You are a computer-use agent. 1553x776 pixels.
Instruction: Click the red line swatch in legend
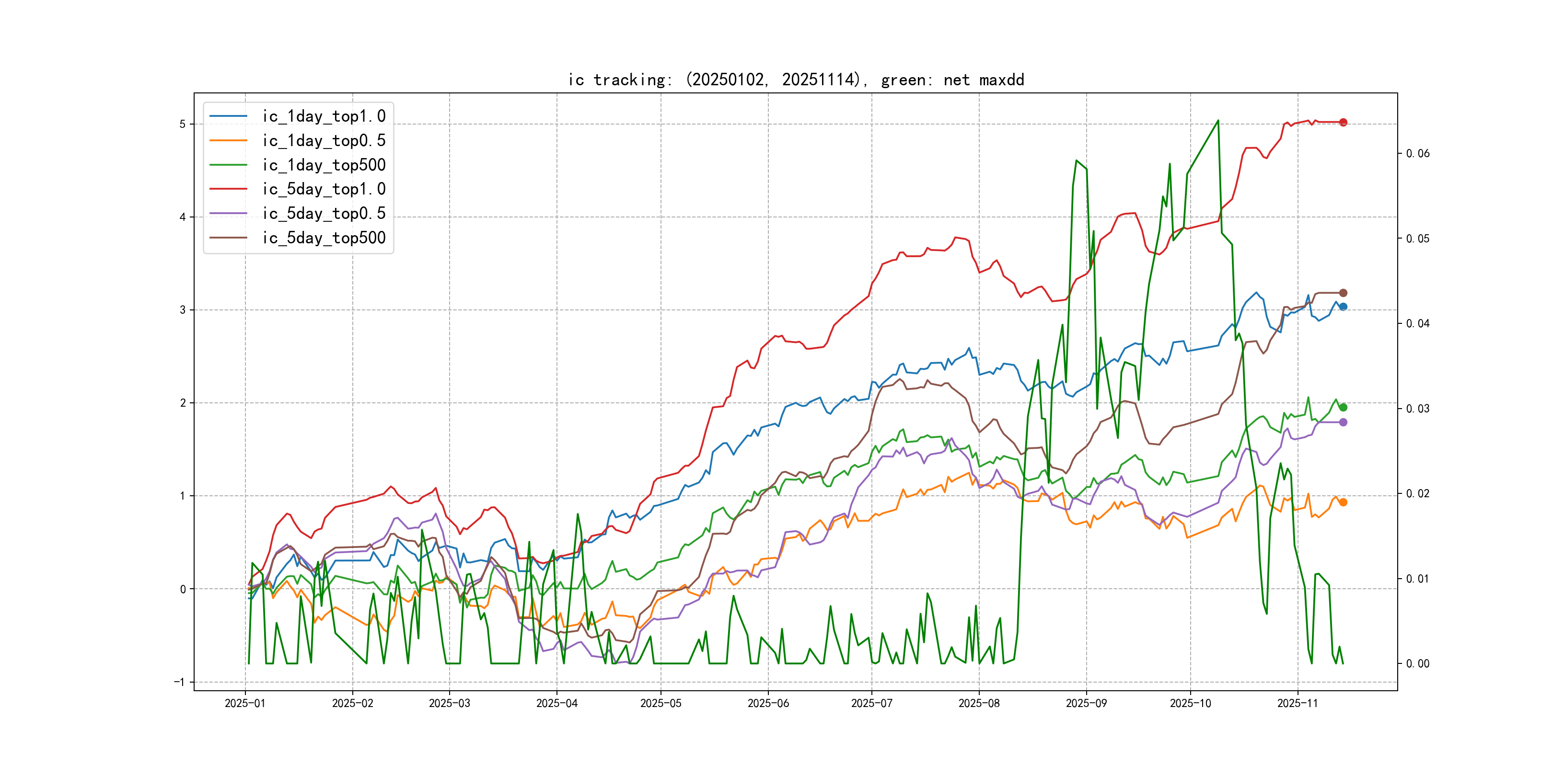(229, 189)
